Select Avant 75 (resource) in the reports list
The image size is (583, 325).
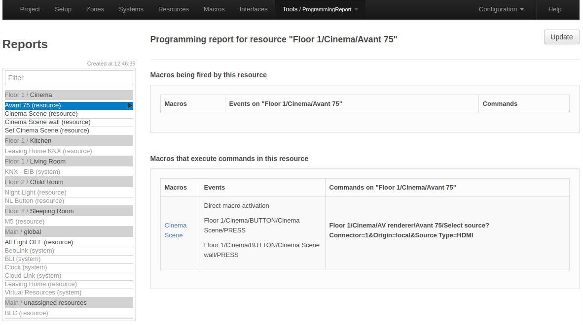pos(69,105)
